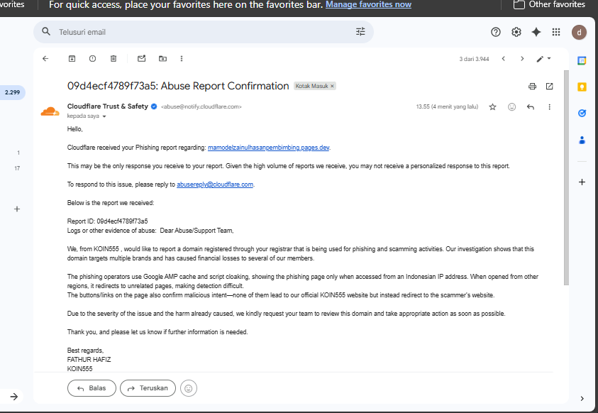
Task: Open search filter options
Action: coord(360,32)
